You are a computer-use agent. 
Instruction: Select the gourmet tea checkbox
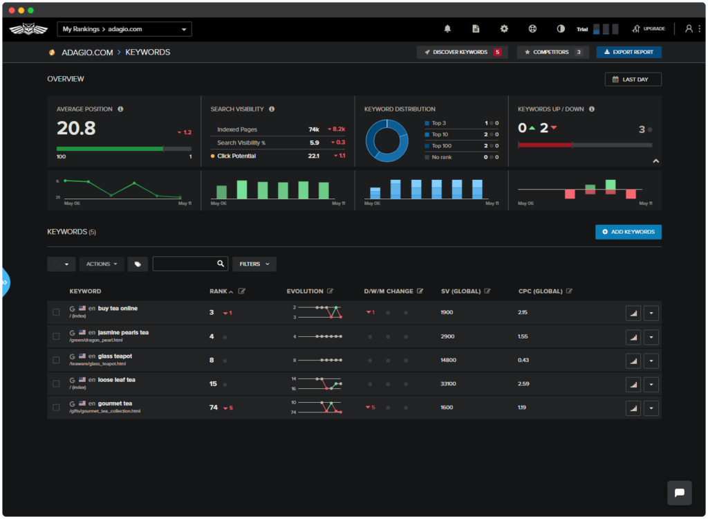(56, 408)
